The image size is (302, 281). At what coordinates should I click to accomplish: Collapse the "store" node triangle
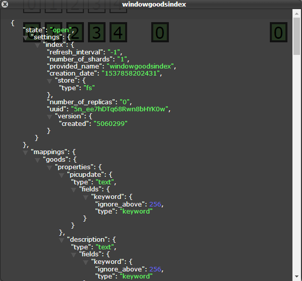tap(49, 81)
